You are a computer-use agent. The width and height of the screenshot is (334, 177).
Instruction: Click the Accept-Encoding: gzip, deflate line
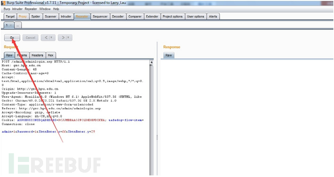31,113
